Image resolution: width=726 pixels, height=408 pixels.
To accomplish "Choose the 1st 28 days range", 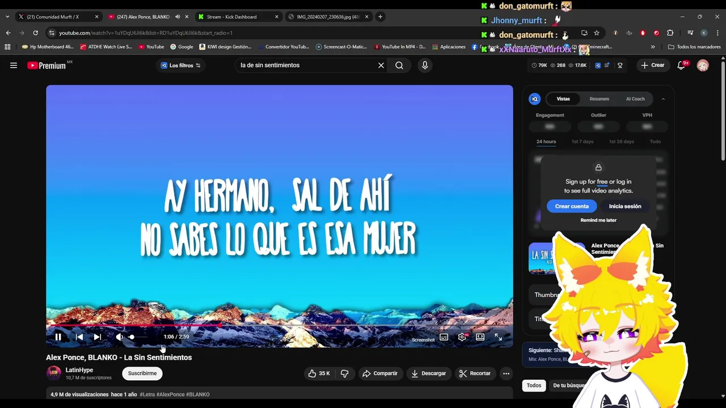I will coord(622,142).
